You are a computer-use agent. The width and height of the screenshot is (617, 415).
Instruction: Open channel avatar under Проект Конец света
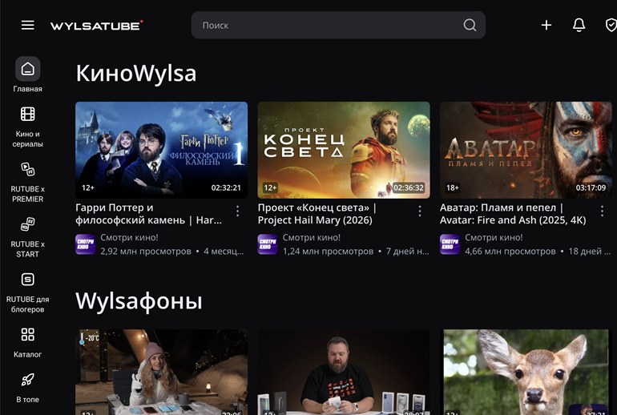point(268,244)
